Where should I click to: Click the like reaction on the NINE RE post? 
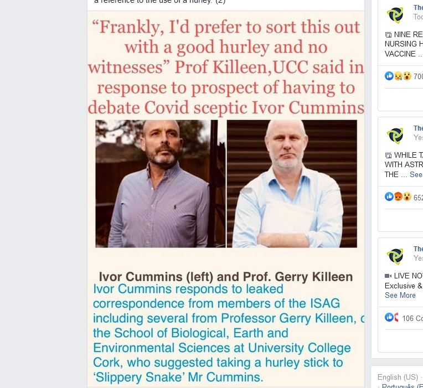point(389,76)
